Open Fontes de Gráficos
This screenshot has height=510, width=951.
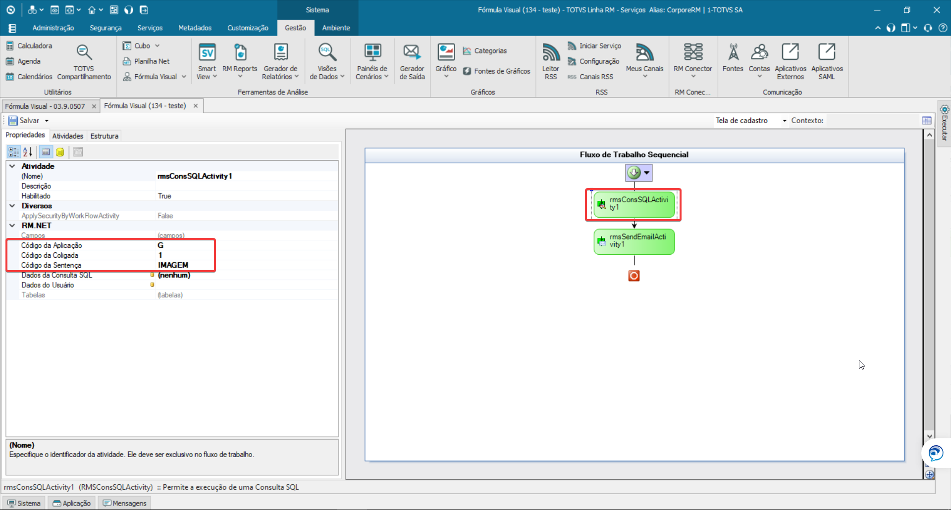click(497, 71)
